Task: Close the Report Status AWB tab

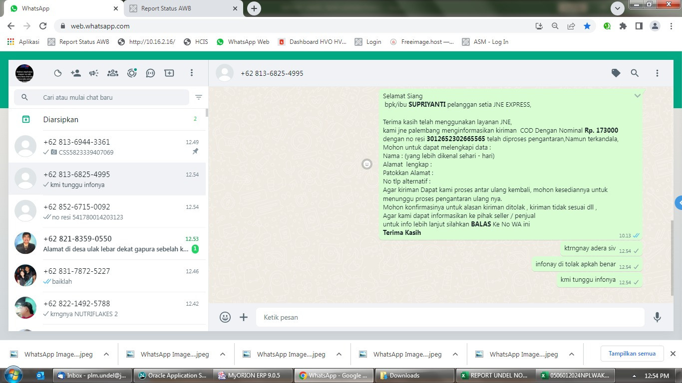Action: coord(236,8)
